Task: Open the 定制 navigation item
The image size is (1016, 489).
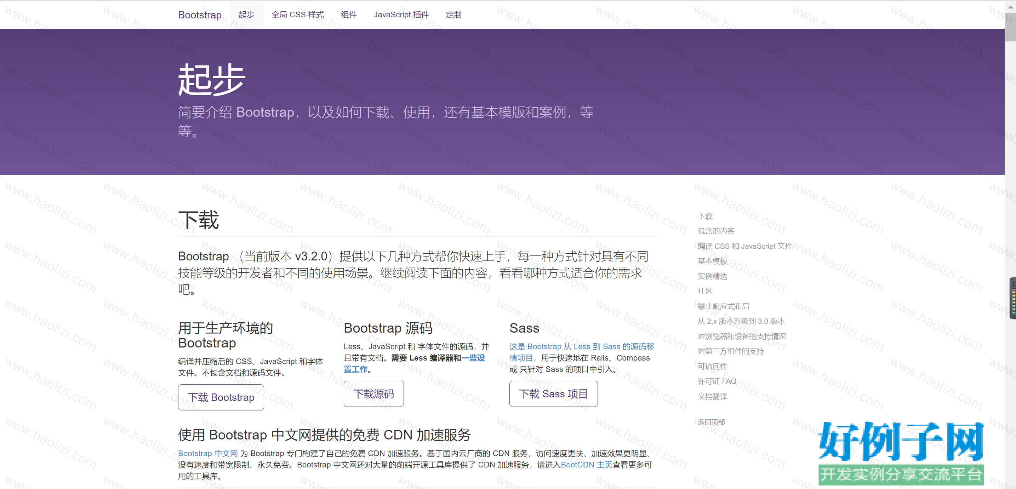Action: tap(453, 15)
